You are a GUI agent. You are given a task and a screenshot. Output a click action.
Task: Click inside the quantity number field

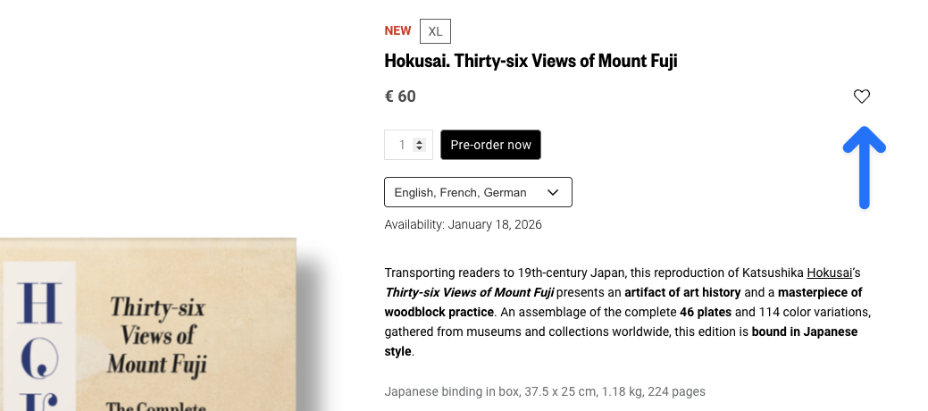401,145
